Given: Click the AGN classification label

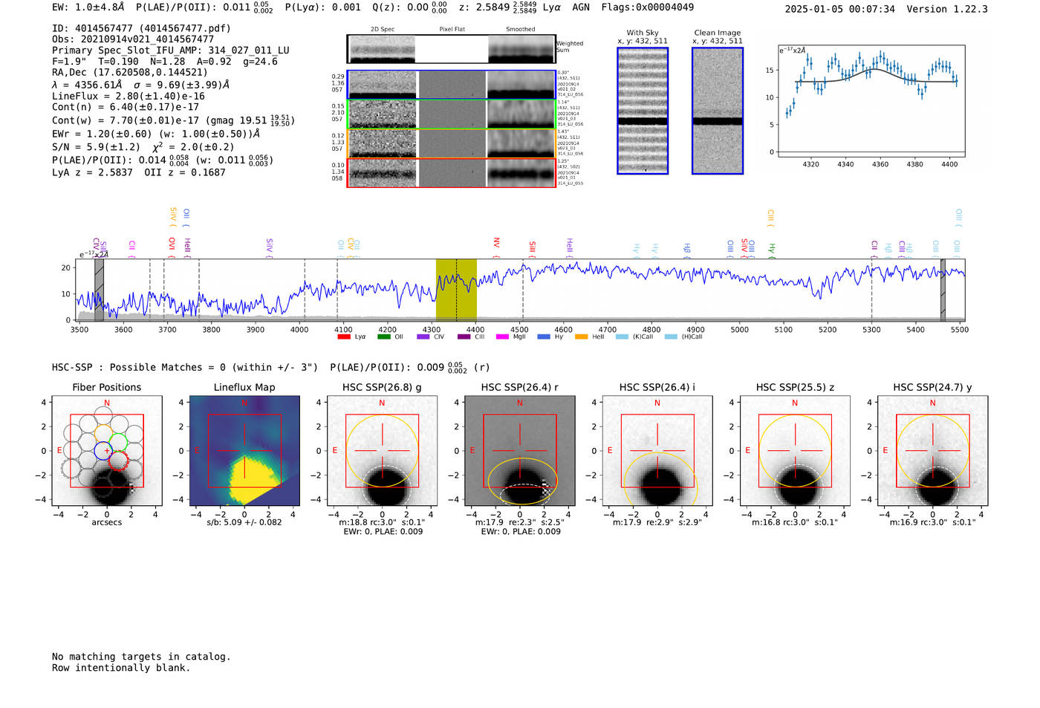Looking at the screenshot, I should (x=581, y=7).
